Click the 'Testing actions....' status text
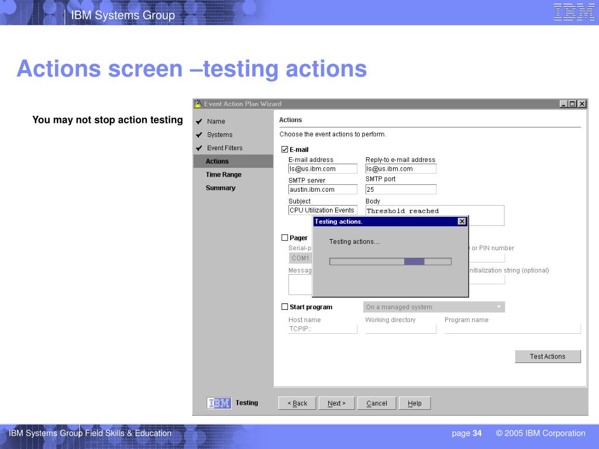 pos(354,241)
